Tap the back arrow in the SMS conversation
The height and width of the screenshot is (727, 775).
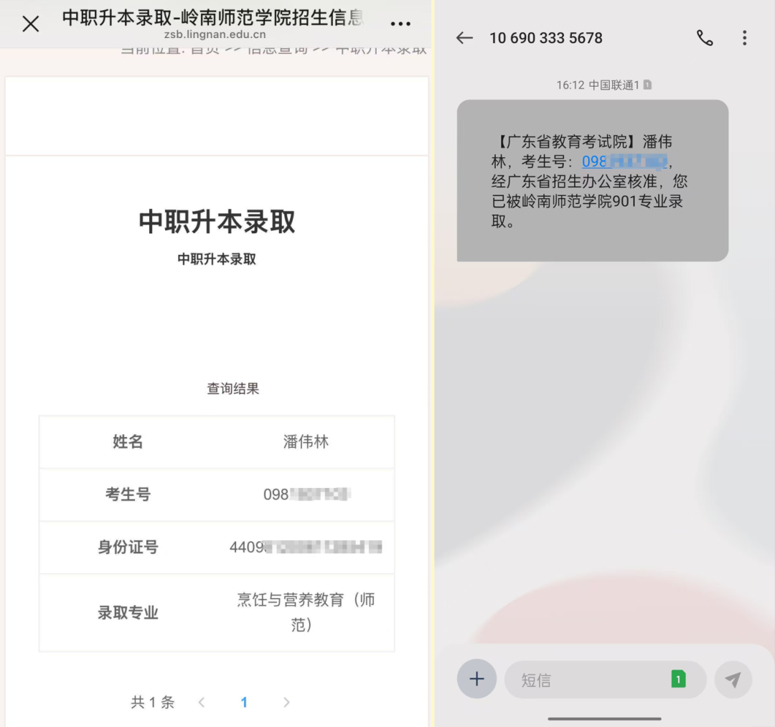[464, 38]
